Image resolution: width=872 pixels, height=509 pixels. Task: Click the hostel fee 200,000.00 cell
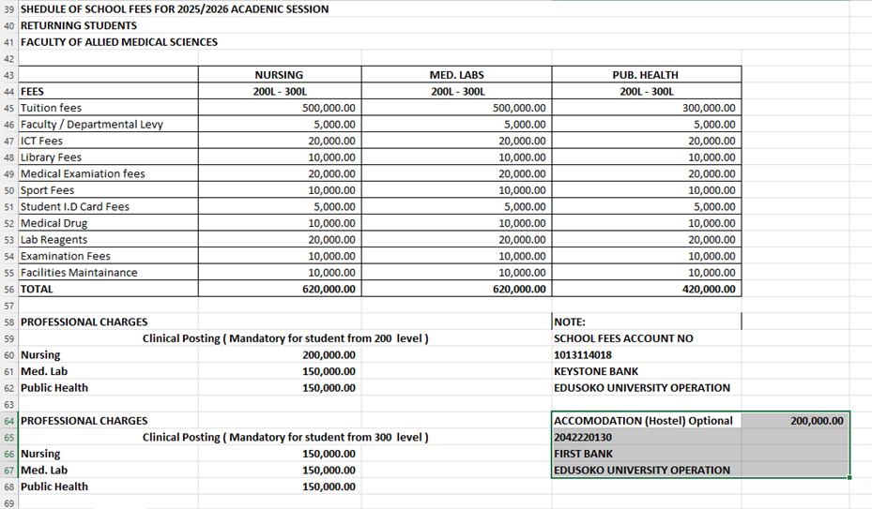[816, 421]
